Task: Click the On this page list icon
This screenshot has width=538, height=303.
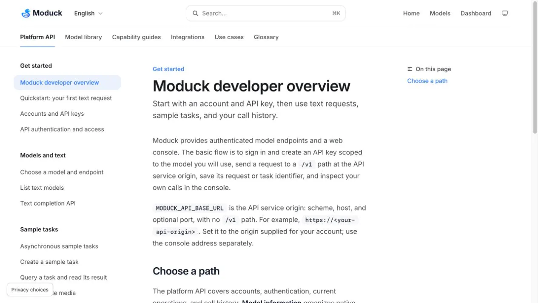Action: 410,69
